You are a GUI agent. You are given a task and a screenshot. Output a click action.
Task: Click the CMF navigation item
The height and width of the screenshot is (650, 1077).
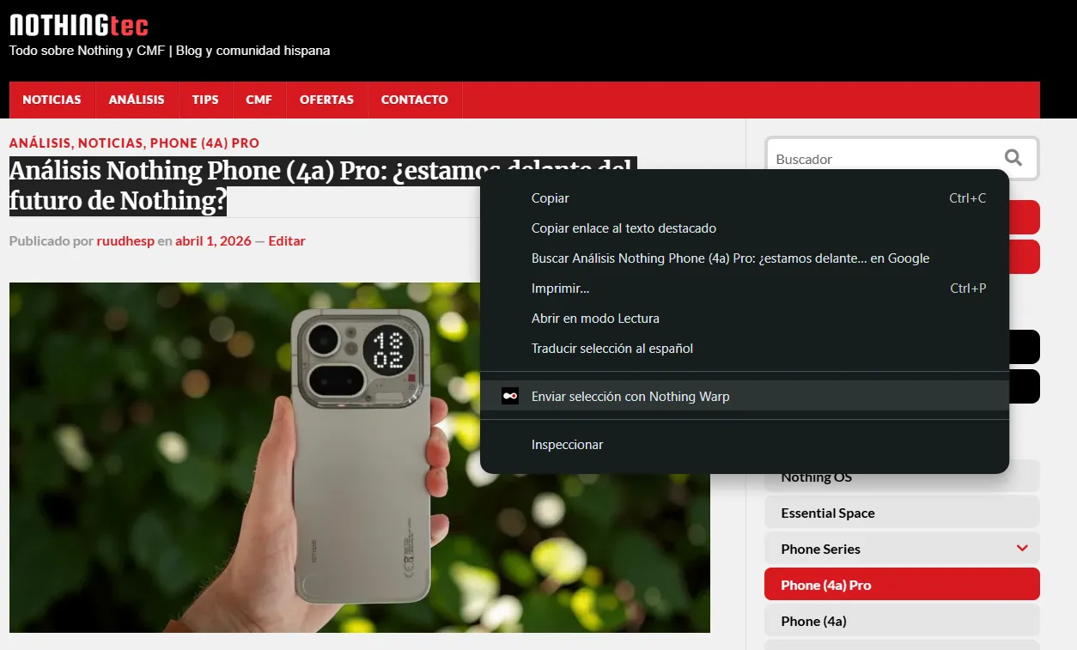tap(259, 100)
